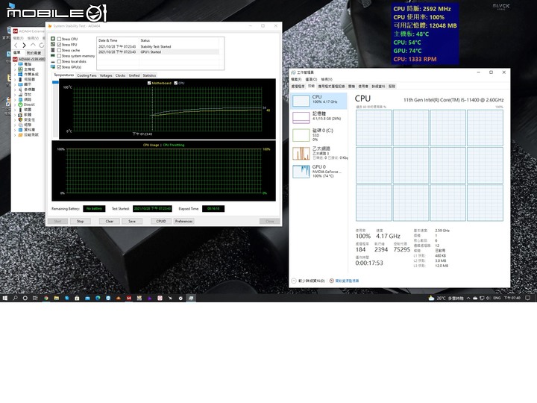
Task: Expand the 主機板 tree node chevron
Action: point(15,69)
